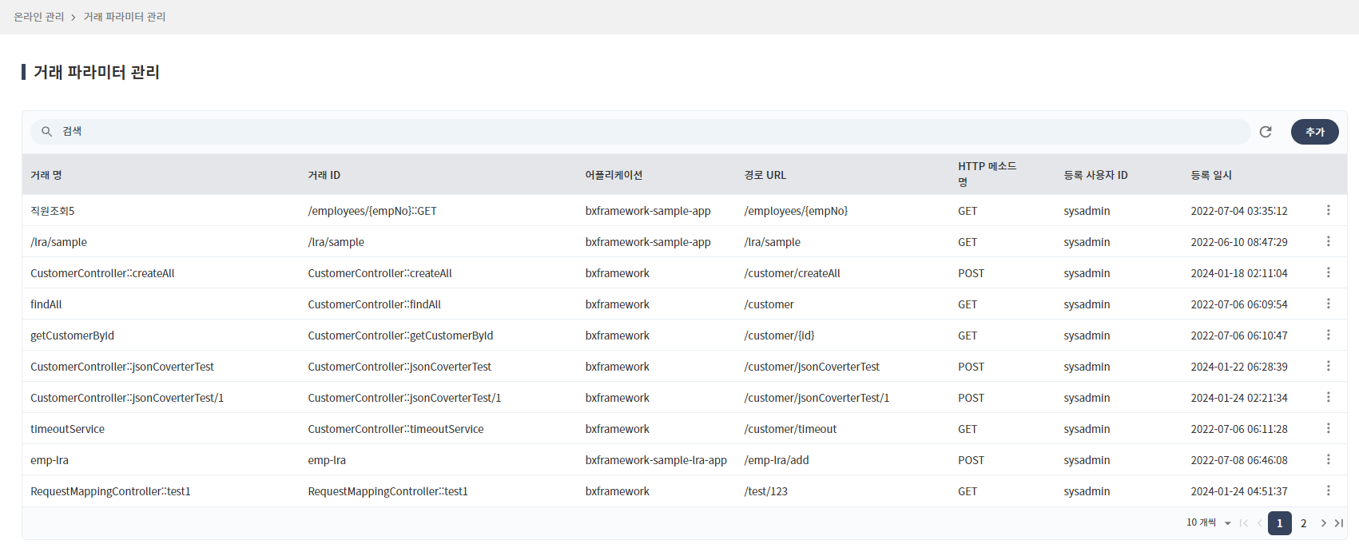Open 온라인 관리 breadcrumb link
The image size is (1359, 552).
[39, 17]
